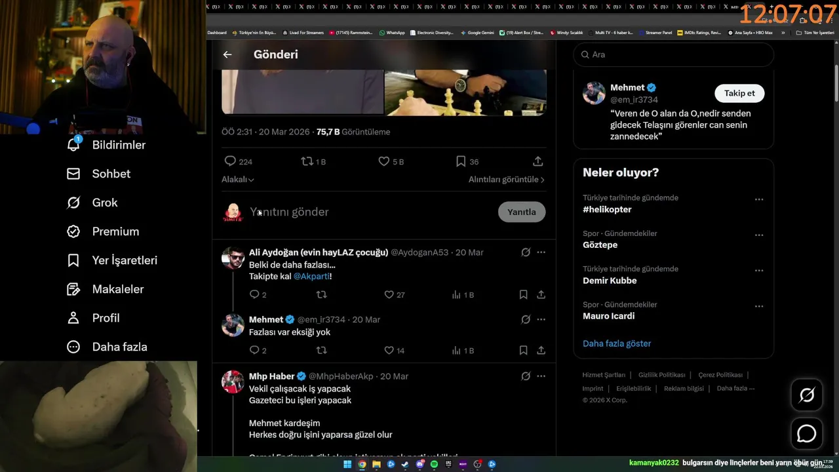Bookmark Ali Aydoğan's comment
The width and height of the screenshot is (839, 472).
click(x=523, y=295)
